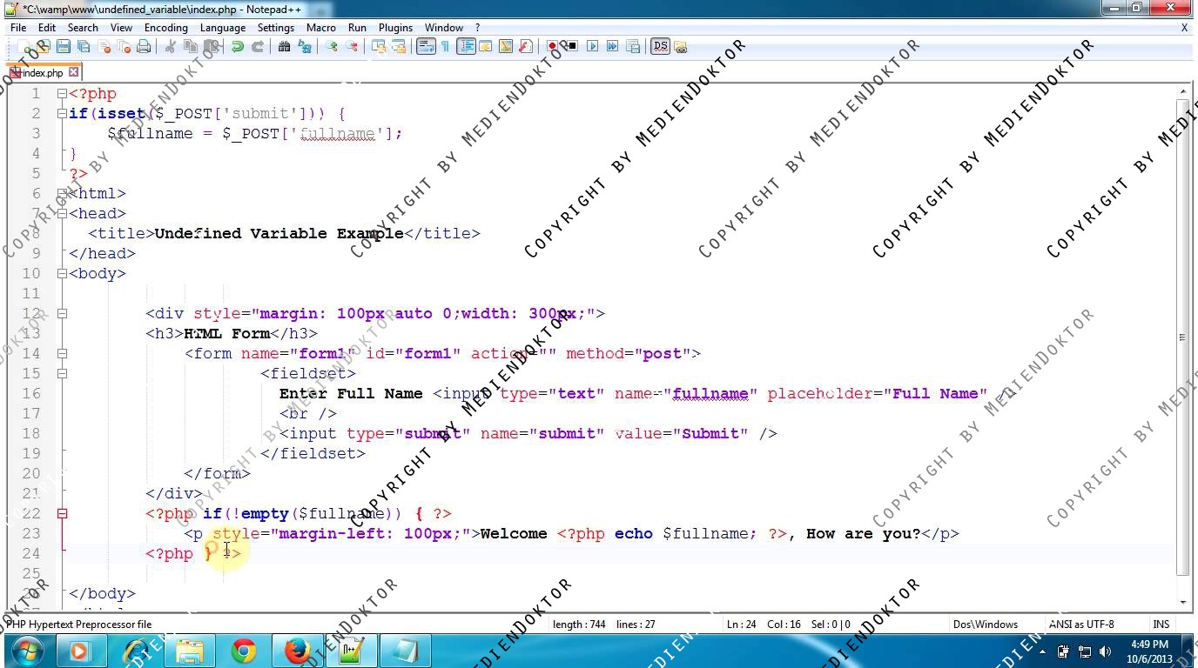Viewport: 1198px width, 668px height.
Task: Open the Macro menu
Action: coord(320,28)
